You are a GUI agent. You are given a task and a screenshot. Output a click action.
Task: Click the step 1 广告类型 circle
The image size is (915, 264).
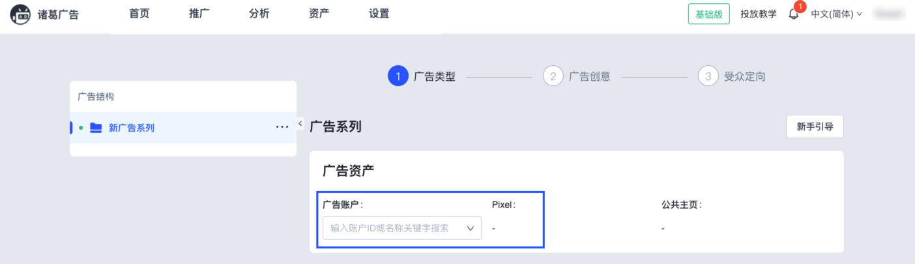(398, 76)
